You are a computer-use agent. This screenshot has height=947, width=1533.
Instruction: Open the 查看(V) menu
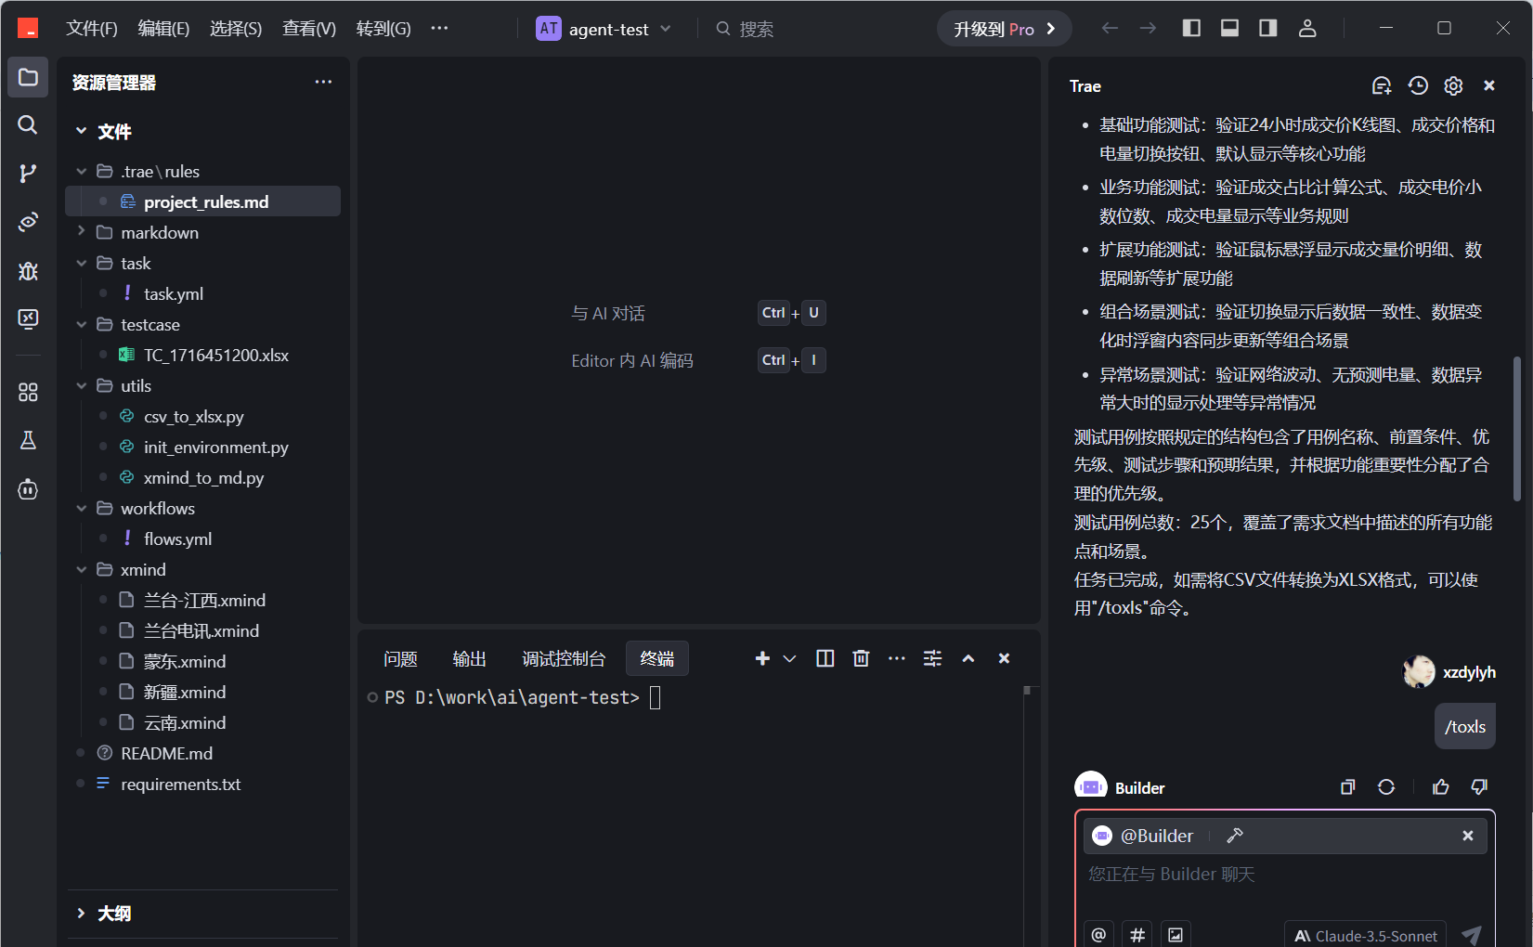tap(308, 29)
